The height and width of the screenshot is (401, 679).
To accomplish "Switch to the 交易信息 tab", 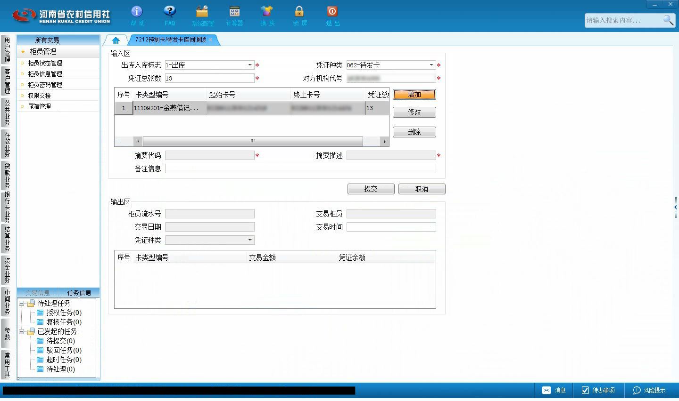I will (x=38, y=293).
